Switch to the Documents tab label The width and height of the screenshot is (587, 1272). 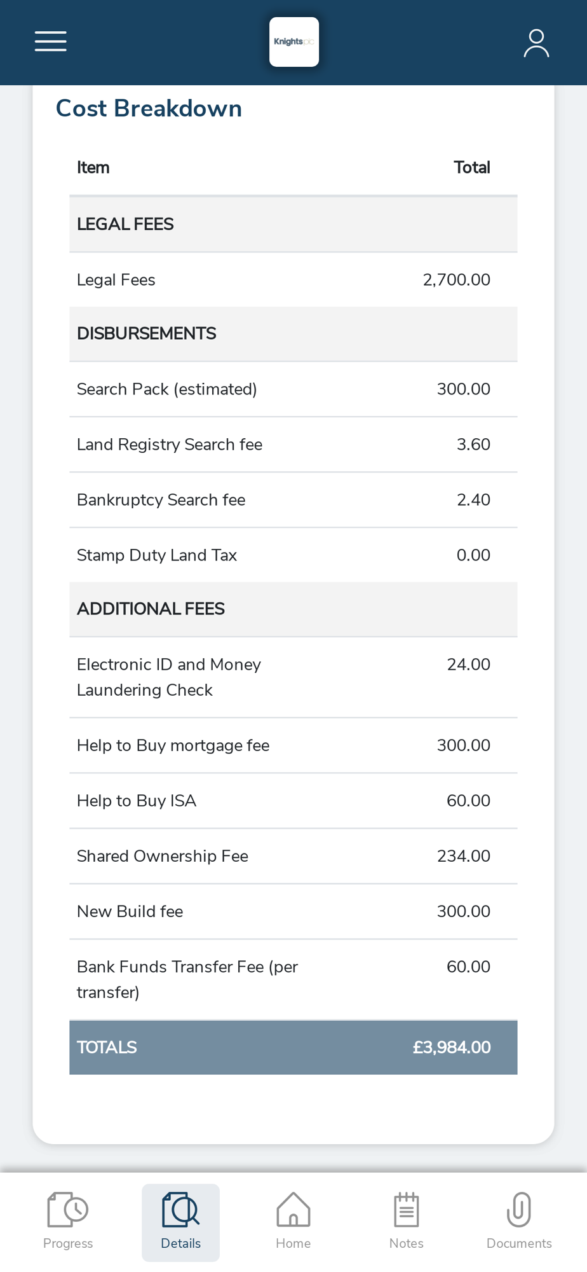pyautogui.click(x=519, y=1243)
